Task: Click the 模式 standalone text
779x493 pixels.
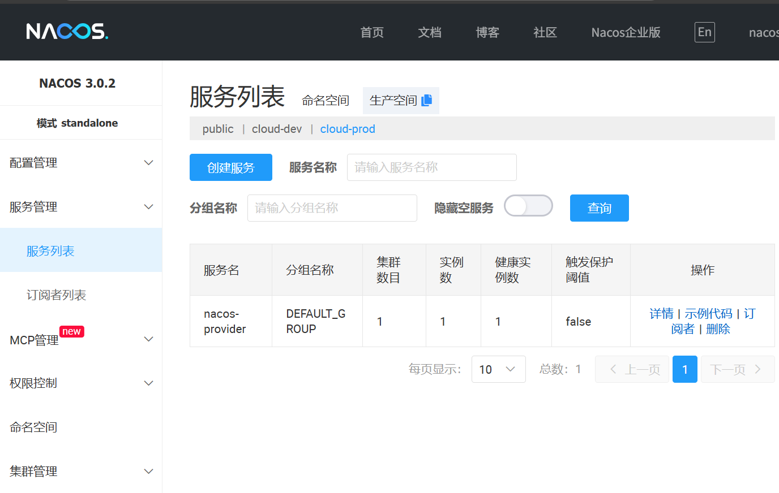Action: coord(78,123)
